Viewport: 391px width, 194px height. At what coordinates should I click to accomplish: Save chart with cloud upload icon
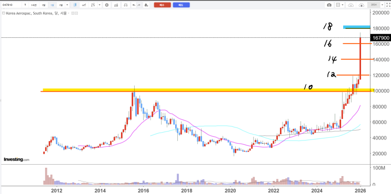(362, 5)
